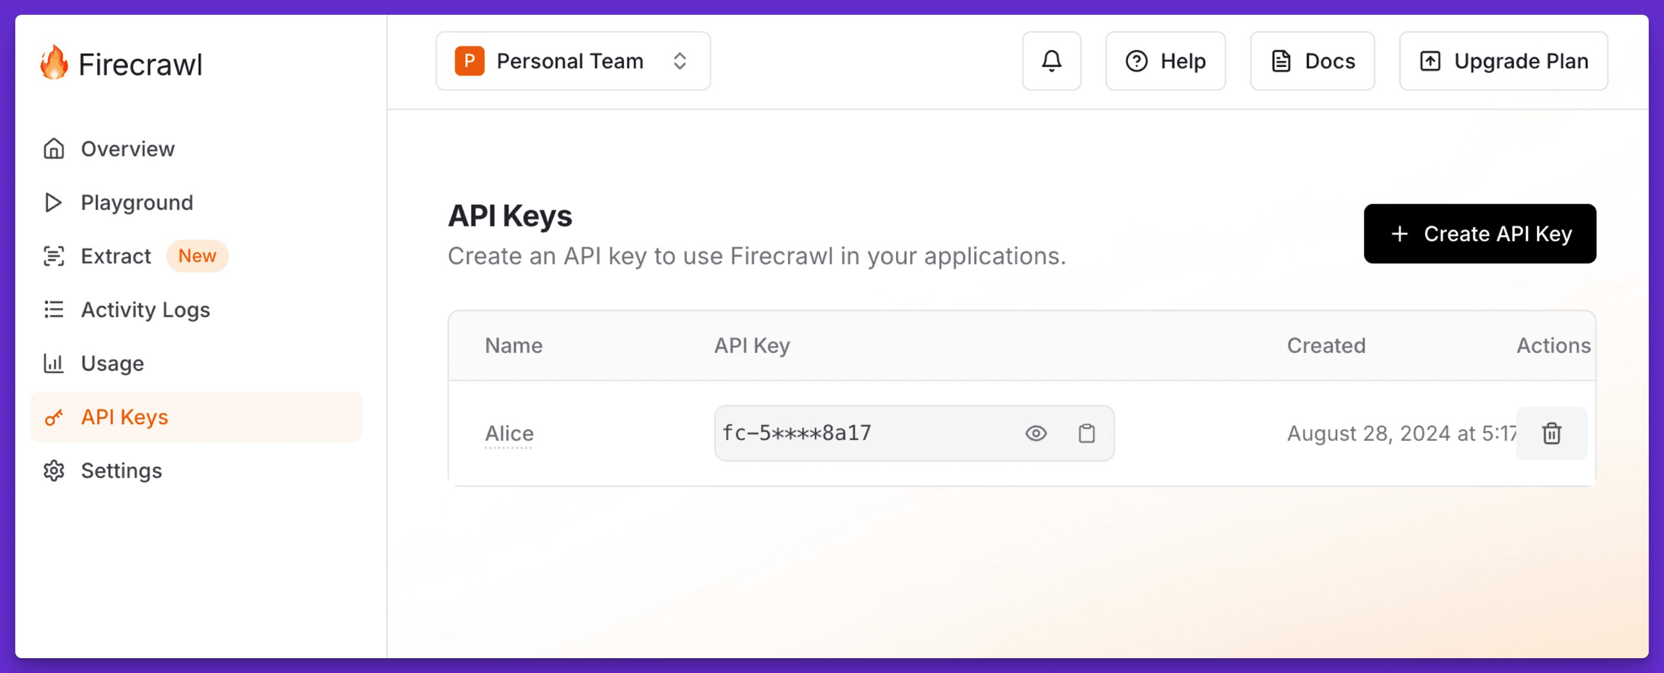Click the Firecrawl flame logo
The height and width of the screenshot is (673, 1664).
click(x=55, y=62)
